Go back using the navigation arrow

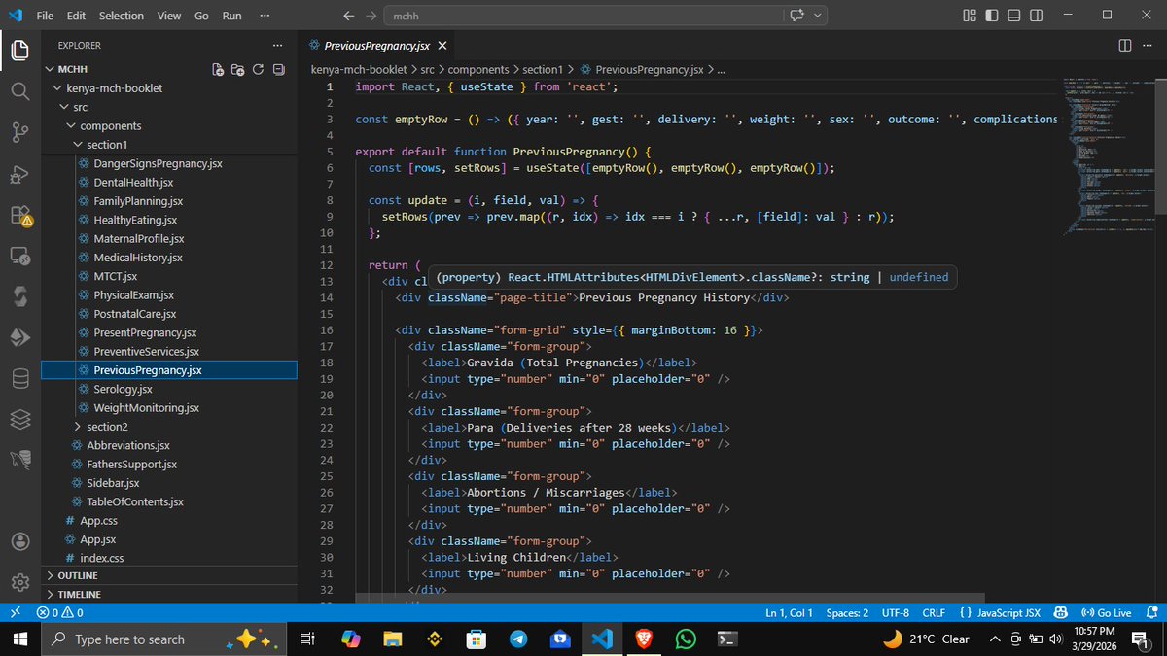(350, 16)
